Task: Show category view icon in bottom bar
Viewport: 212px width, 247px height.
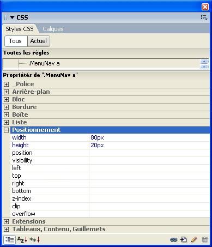Action: (x=9, y=240)
